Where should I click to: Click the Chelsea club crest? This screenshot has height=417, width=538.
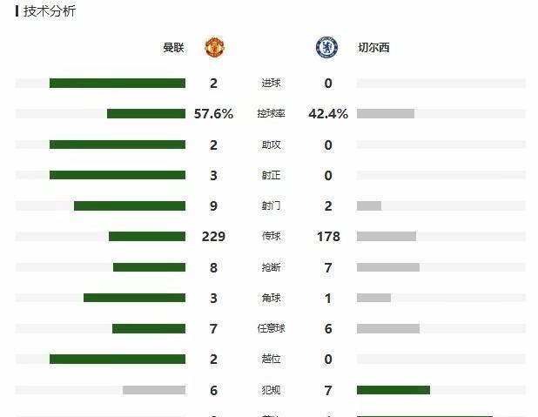pos(326,47)
